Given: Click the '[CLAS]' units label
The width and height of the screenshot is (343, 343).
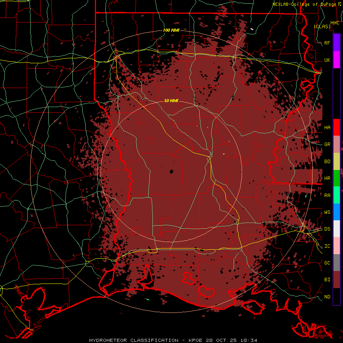Looking at the screenshot, I should point(322,27).
